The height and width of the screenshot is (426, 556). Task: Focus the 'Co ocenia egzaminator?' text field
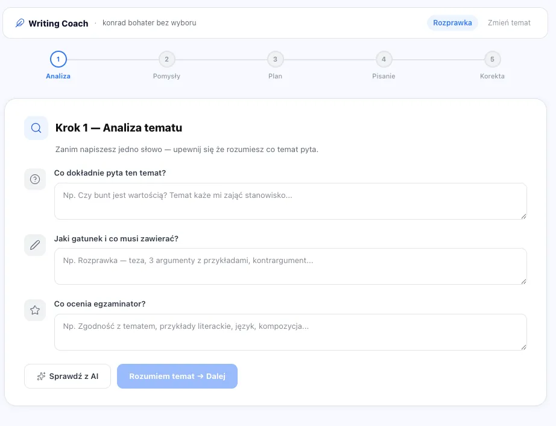click(291, 332)
